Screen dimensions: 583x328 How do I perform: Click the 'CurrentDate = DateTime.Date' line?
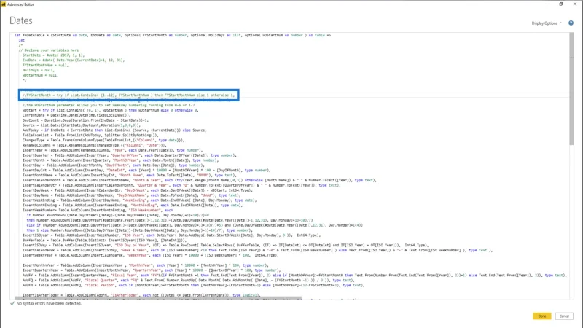77,115
